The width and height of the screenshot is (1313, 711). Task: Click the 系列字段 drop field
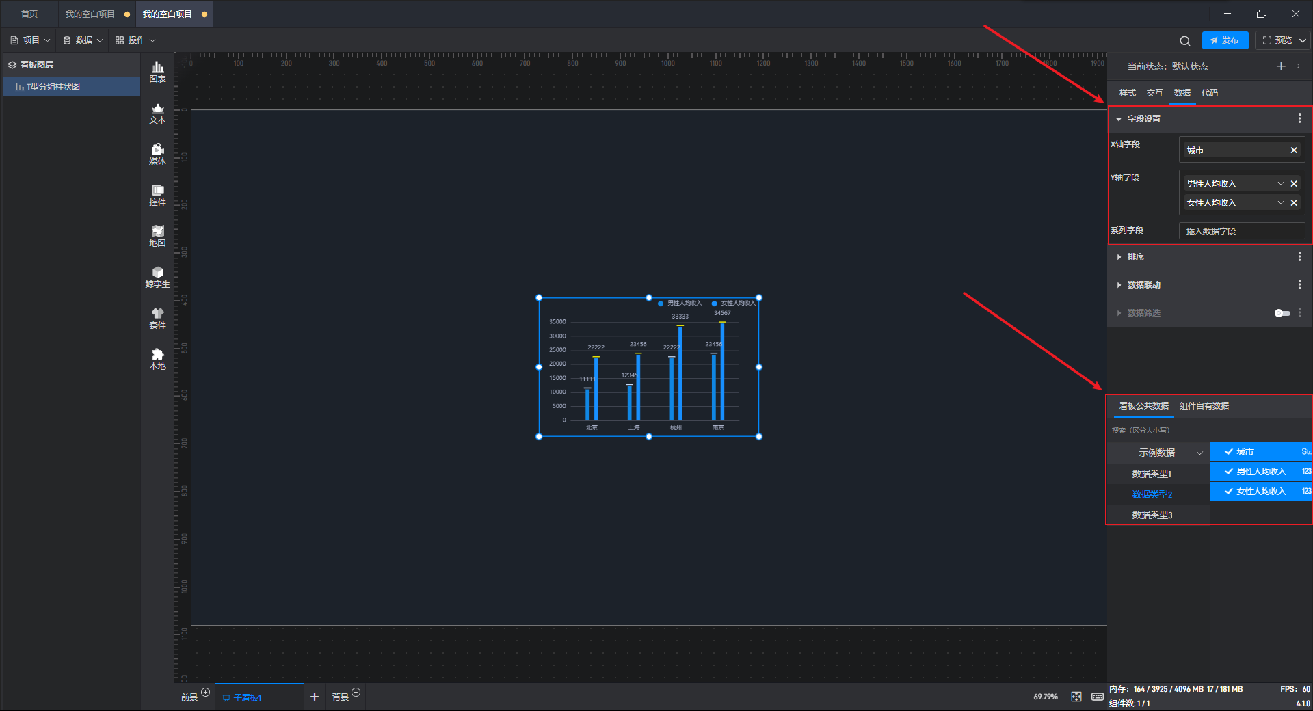(1242, 231)
